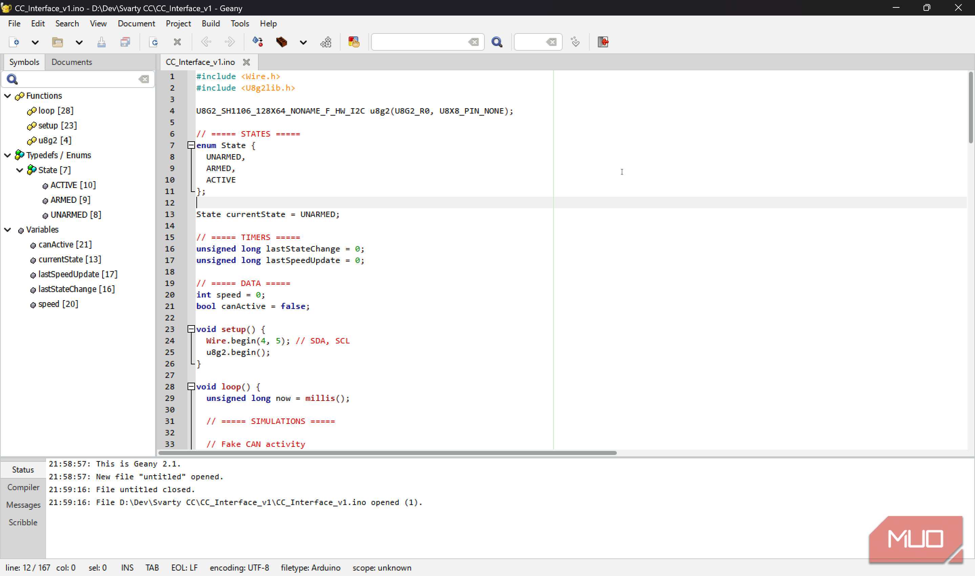This screenshot has height=576, width=975.
Task: Switch to the Symbols sidebar tab
Action: 24,62
